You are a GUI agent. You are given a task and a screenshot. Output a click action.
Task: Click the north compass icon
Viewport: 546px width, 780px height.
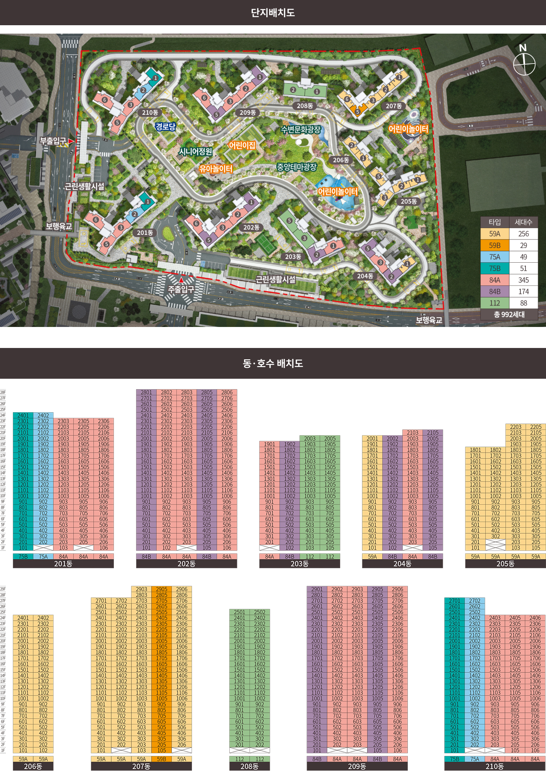tap(524, 64)
